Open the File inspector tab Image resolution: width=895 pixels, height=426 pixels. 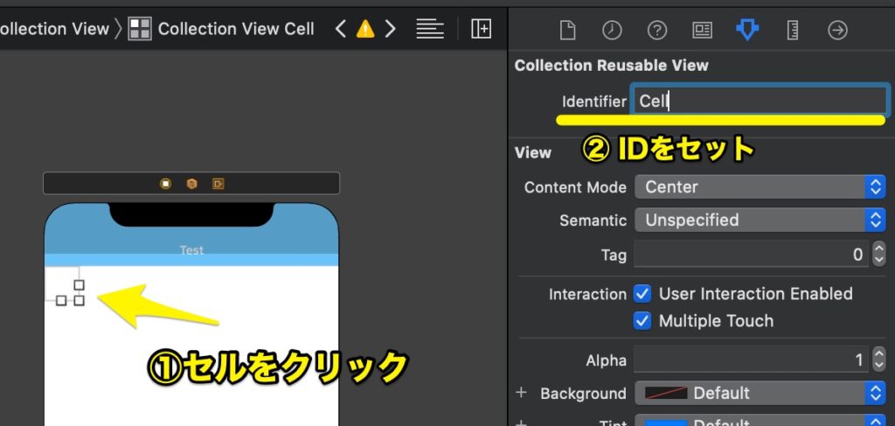tap(566, 30)
